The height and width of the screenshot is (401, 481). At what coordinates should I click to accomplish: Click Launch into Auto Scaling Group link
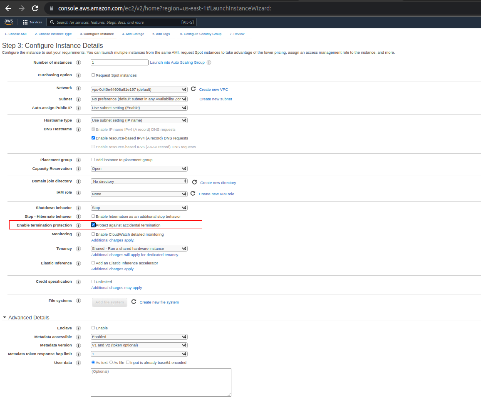[177, 62]
